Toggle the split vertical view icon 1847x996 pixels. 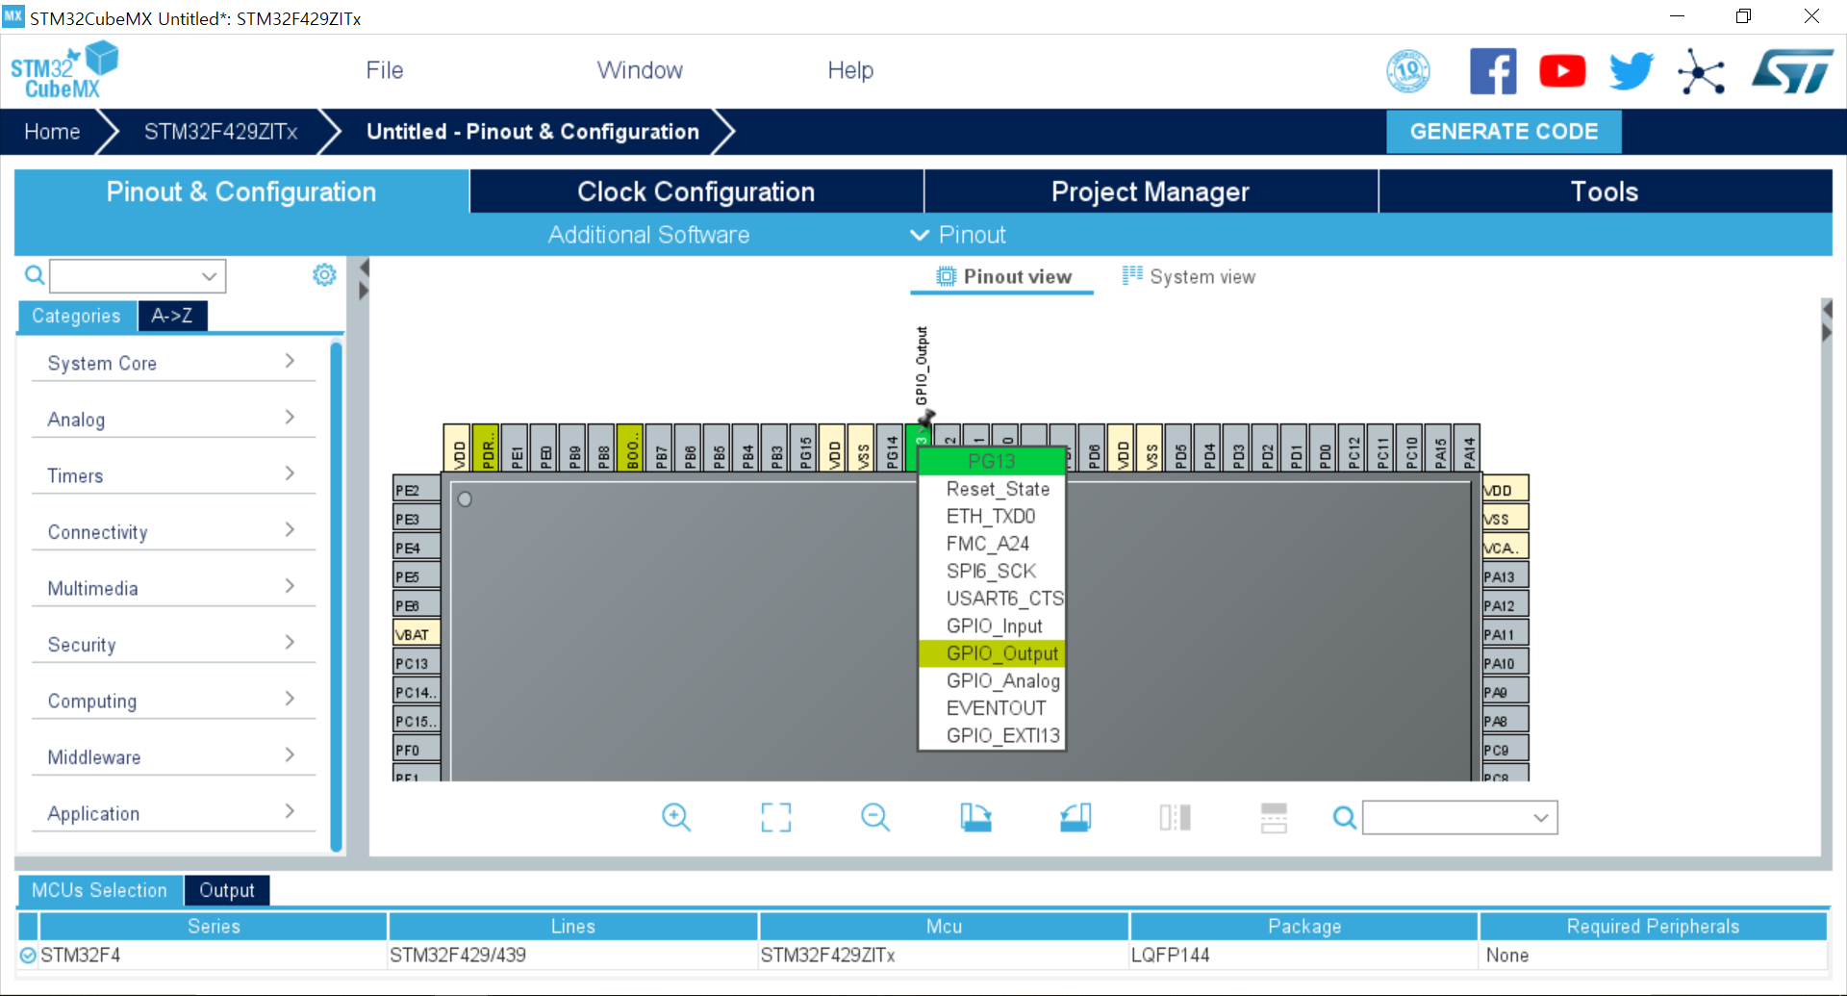tap(1176, 818)
